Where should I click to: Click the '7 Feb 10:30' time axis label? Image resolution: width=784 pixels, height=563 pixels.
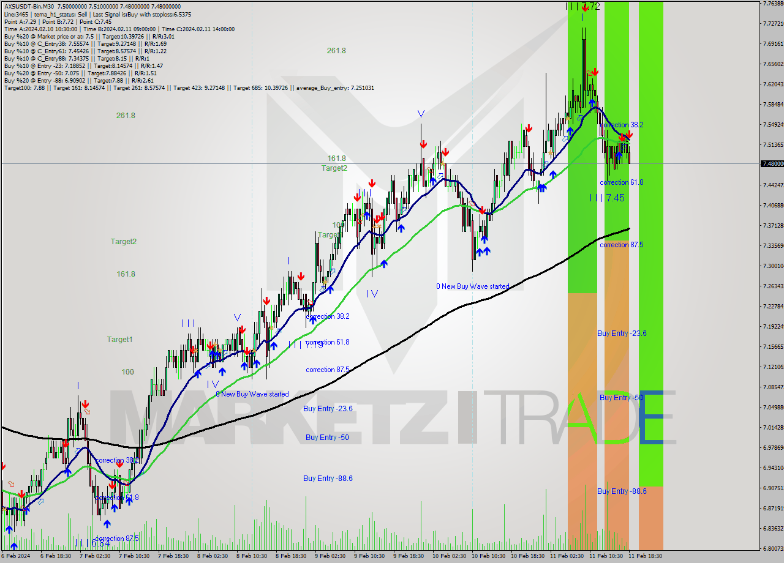click(x=134, y=556)
